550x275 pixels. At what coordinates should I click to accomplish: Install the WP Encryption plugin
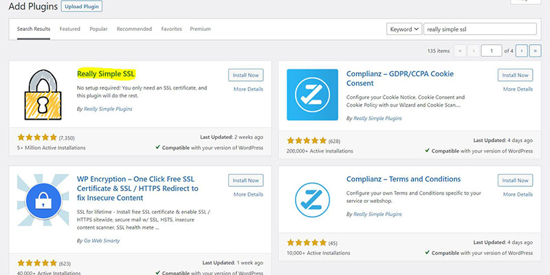point(246,180)
